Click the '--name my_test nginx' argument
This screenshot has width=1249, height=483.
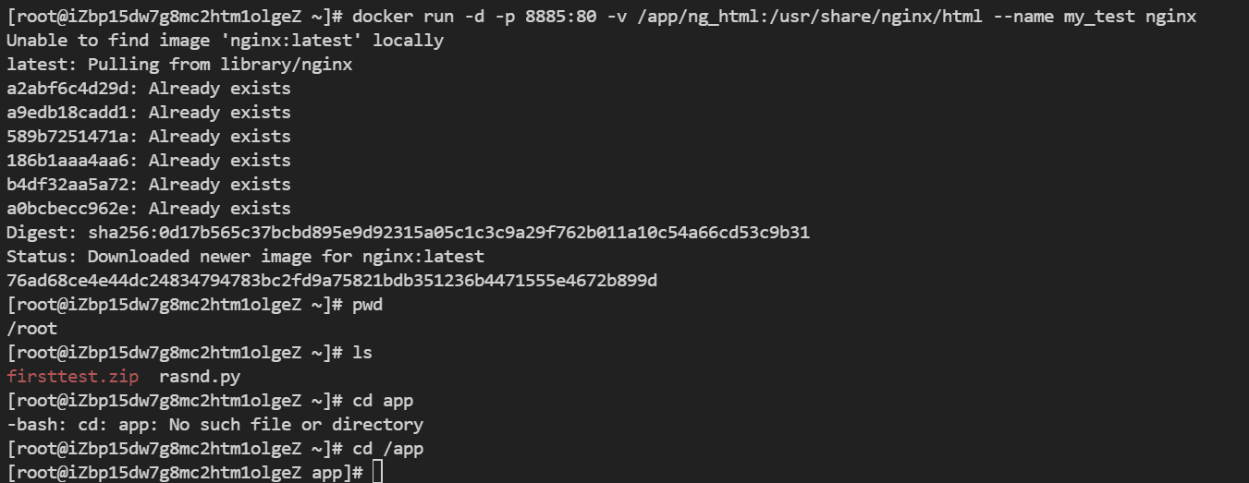1095,16
